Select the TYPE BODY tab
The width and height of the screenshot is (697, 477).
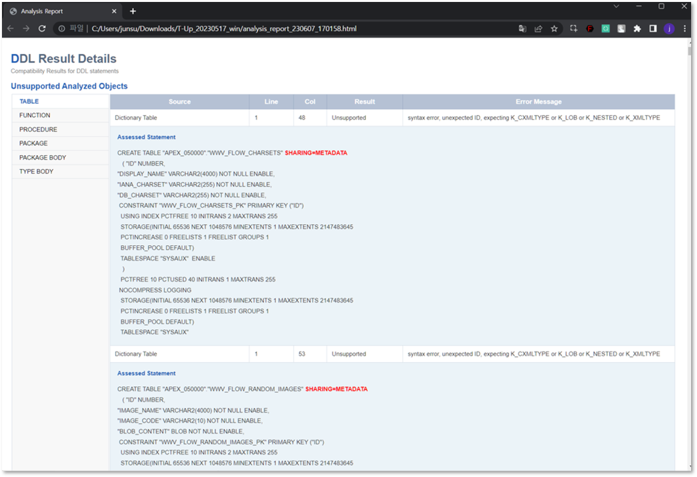(36, 171)
